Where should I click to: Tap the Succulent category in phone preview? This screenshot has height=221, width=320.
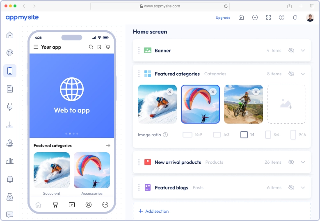point(52,174)
